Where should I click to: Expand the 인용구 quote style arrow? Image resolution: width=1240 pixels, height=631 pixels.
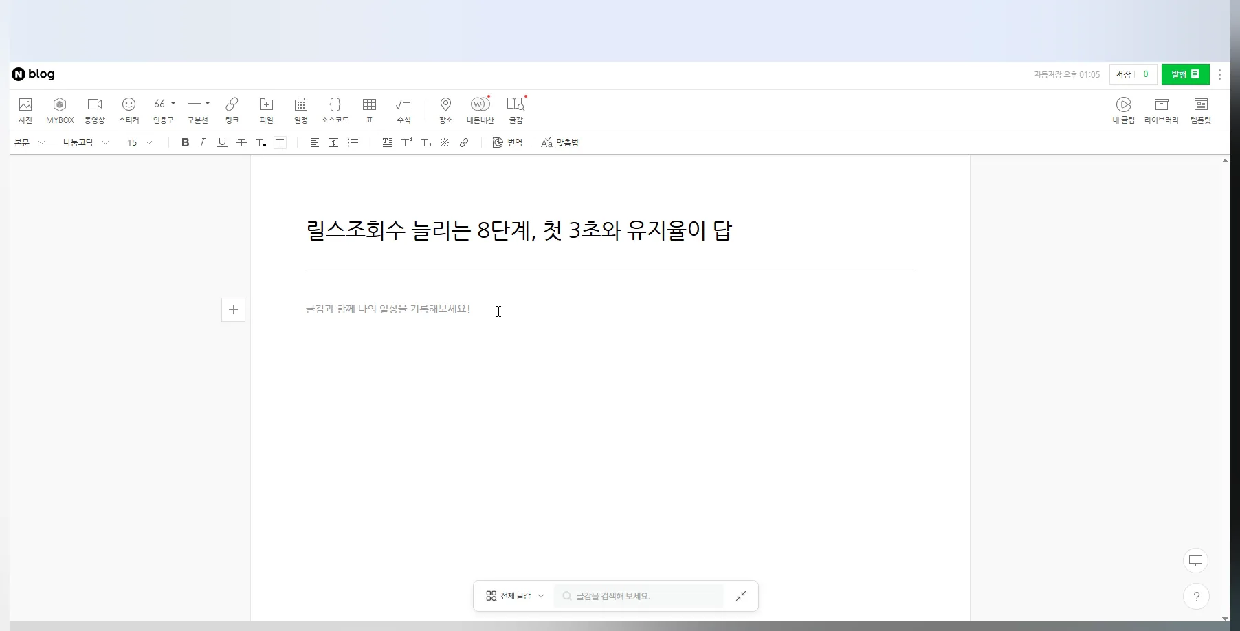[x=173, y=104]
